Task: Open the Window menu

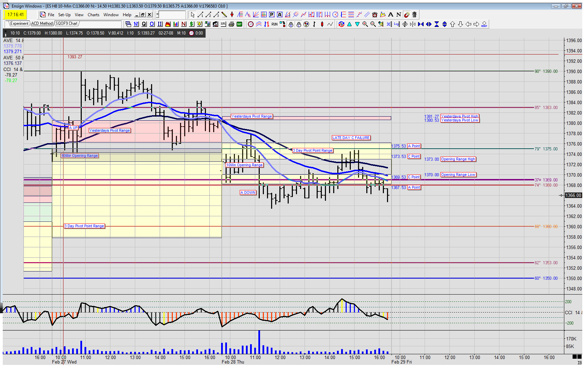Action: point(111,15)
